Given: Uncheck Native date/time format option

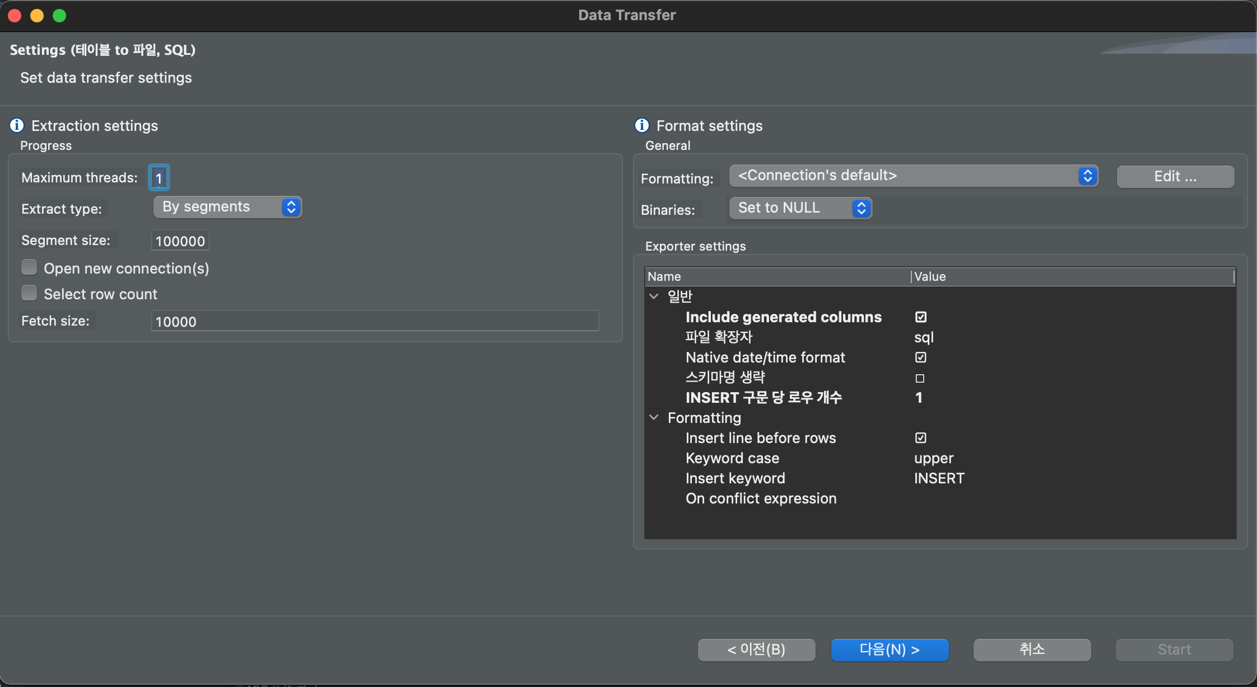Looking at the screenshot, I should [920, 357].
